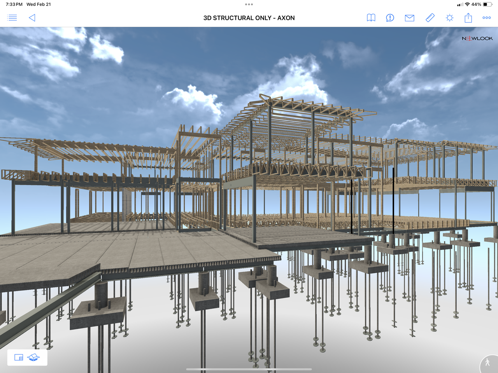Open the markup envelope icon
Viewport: 498px width, 373px height.
(409, 17)
